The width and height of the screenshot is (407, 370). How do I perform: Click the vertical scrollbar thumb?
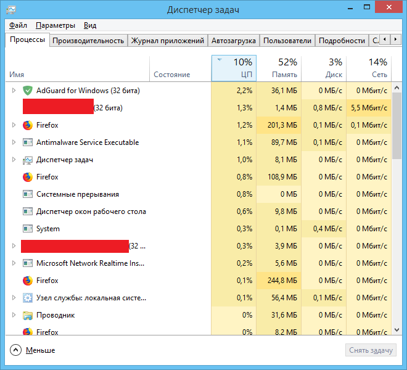pos(397,126)
